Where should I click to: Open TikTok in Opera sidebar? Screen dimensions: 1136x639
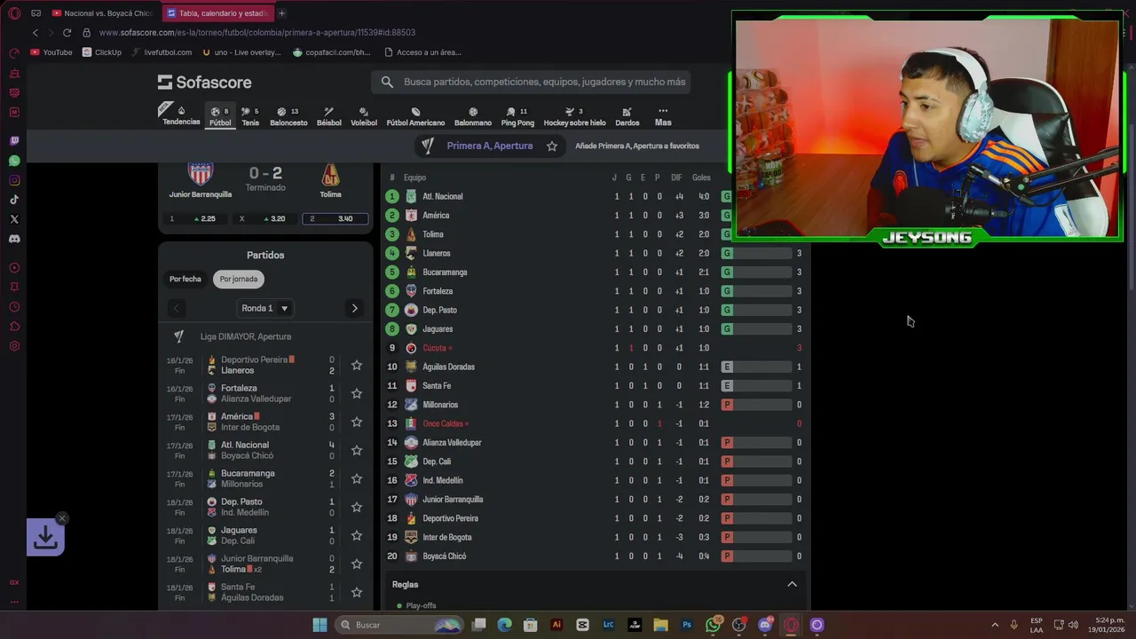(14, 200)
